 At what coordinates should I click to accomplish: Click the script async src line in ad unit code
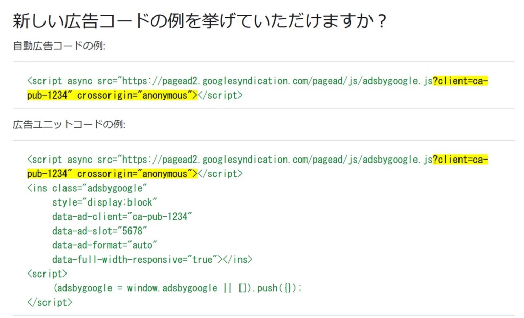258,160
